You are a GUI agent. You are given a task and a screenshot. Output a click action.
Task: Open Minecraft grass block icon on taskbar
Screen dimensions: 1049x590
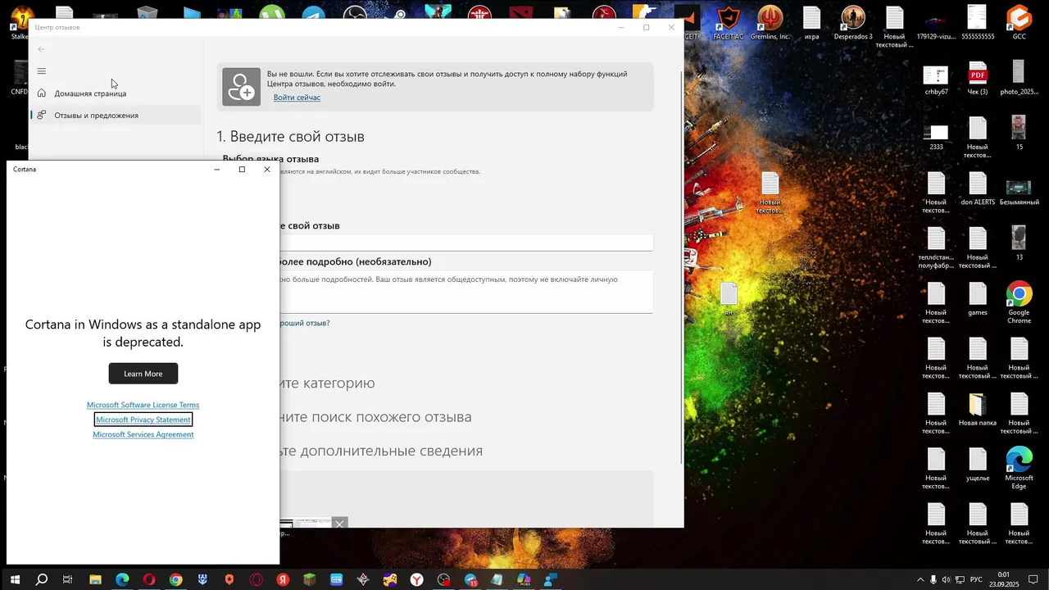(x=310, y=579)
